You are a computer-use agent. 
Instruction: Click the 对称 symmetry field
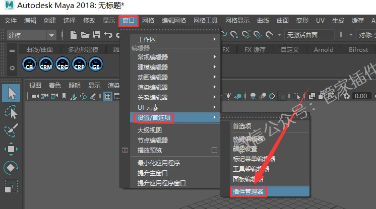[366, 35]
